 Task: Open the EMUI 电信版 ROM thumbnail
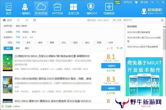8,85
